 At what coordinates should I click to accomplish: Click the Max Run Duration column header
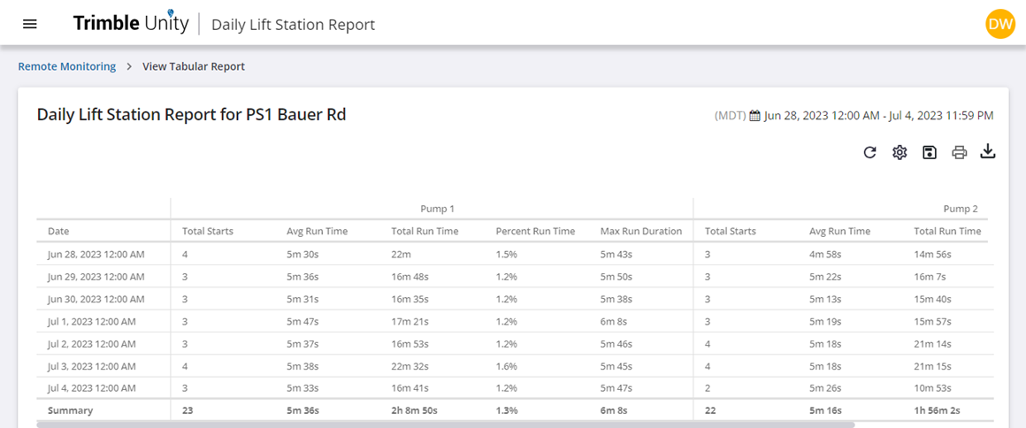click(x=641, y=231)
